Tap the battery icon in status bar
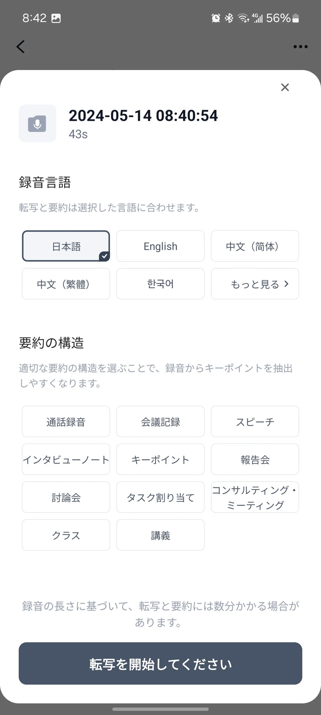The width and height of the screenshot is (321, 715). 296,18
